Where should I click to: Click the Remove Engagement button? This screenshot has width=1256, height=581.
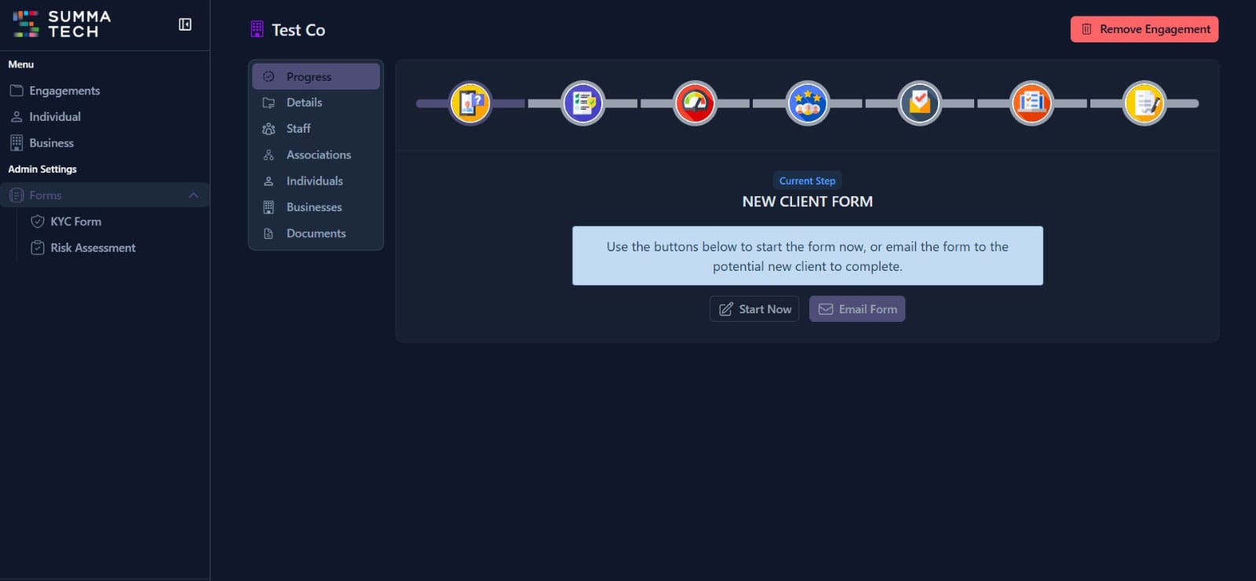pyautogui.click(x=1145, y=29)
